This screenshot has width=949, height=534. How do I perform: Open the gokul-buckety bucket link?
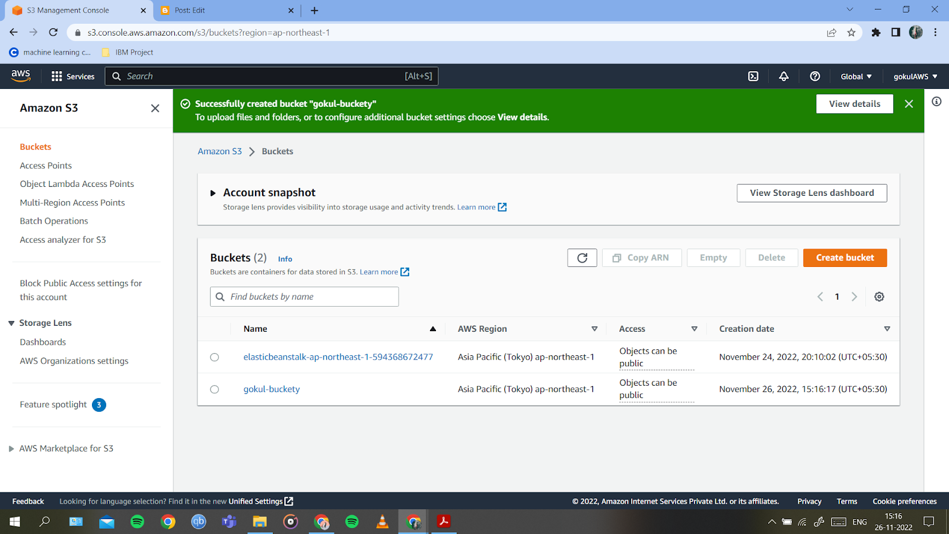point(272,389)
